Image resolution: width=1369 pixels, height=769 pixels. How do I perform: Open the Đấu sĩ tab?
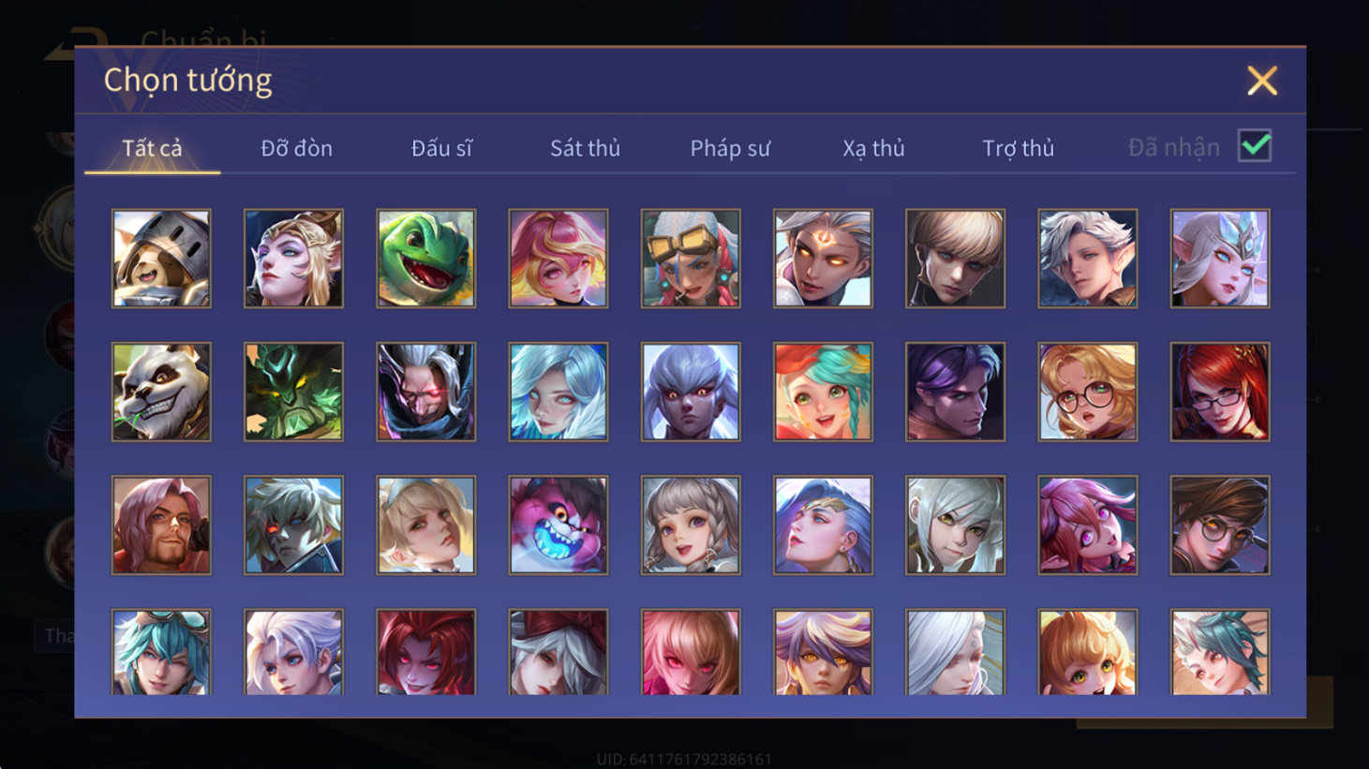tap(441, 148)
